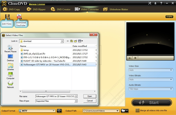Minimize the CloneDVD window

coord(167,3)
